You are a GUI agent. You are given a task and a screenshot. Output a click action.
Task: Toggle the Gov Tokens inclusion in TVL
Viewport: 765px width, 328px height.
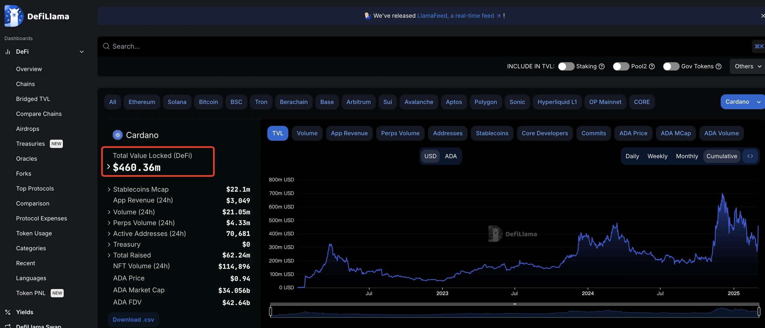click(x=670, y=66)
